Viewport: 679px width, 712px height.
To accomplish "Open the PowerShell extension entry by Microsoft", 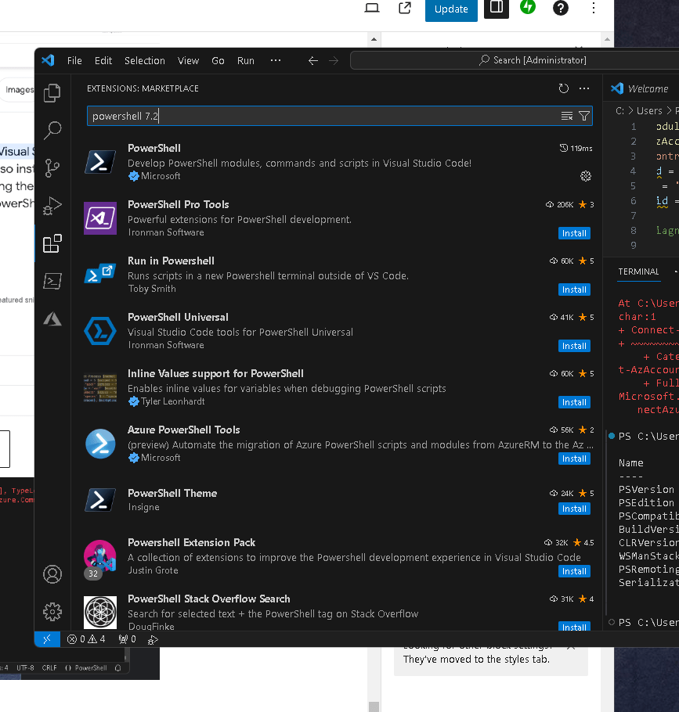I will [x=338, y=162].
